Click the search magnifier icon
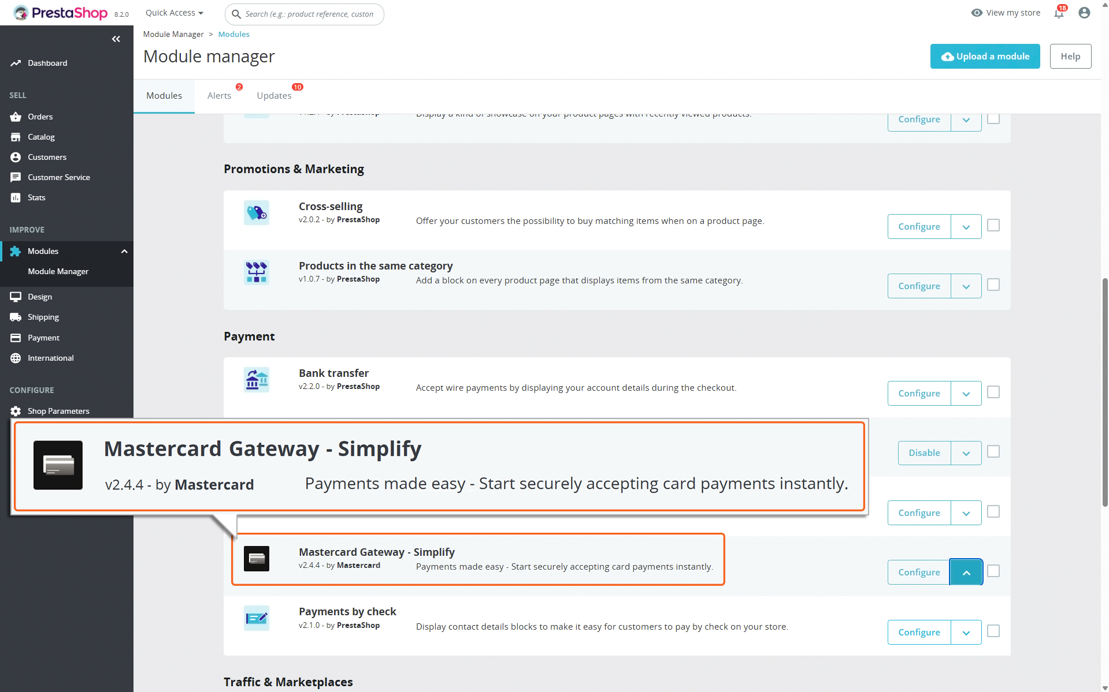Screen dimensions: 1109x692 [x=236, y=14]
